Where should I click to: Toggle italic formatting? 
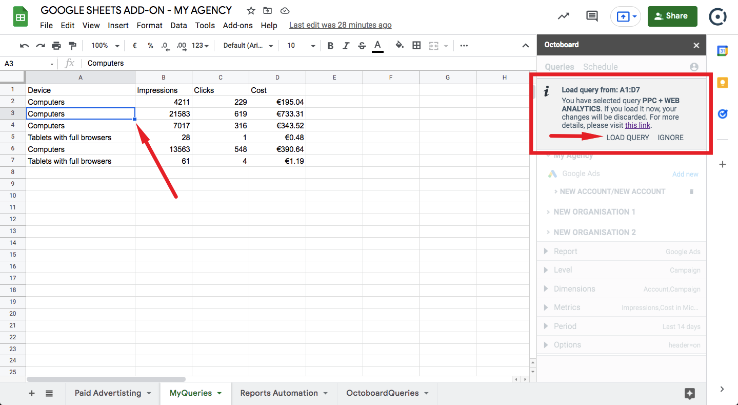click(346, 46)
